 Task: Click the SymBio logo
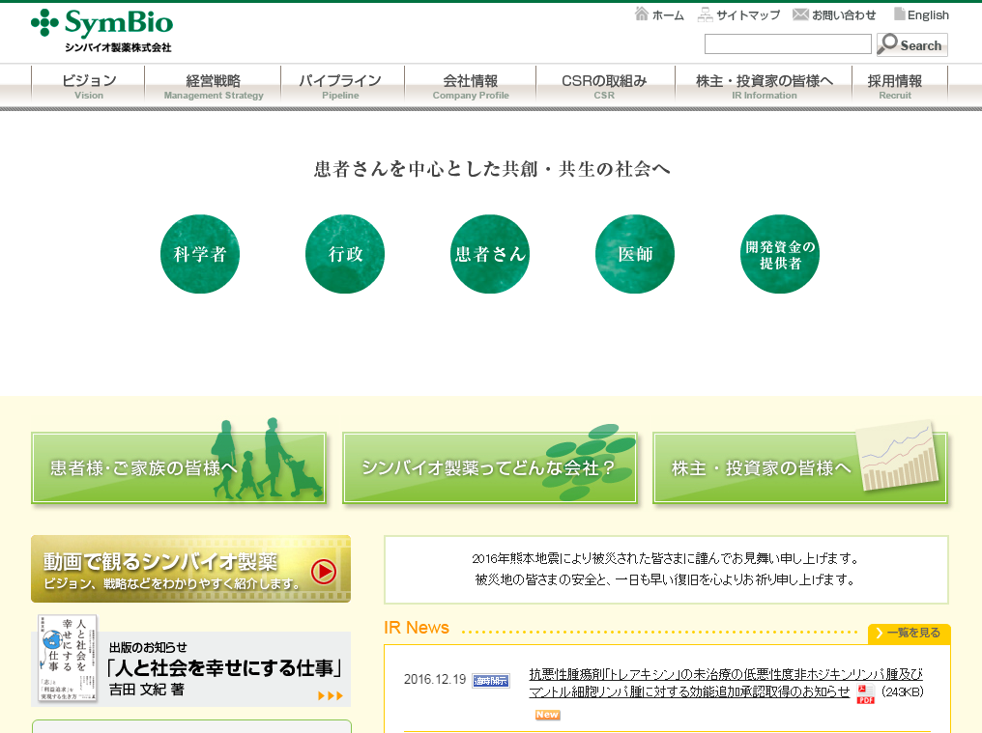pyautogui.click(x=101, y=31)
